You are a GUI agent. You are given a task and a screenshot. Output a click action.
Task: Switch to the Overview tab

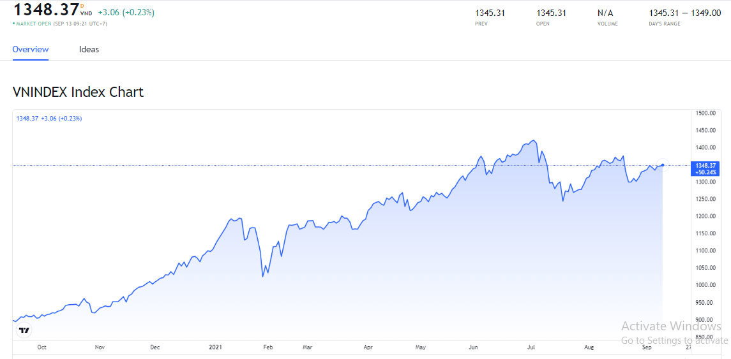31,49
